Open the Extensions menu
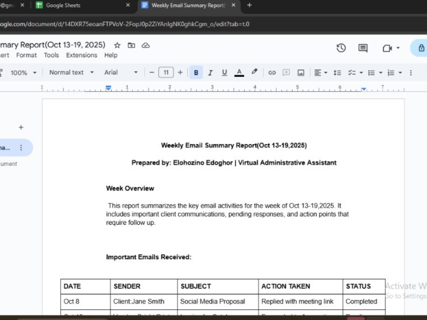 (82, 55)
